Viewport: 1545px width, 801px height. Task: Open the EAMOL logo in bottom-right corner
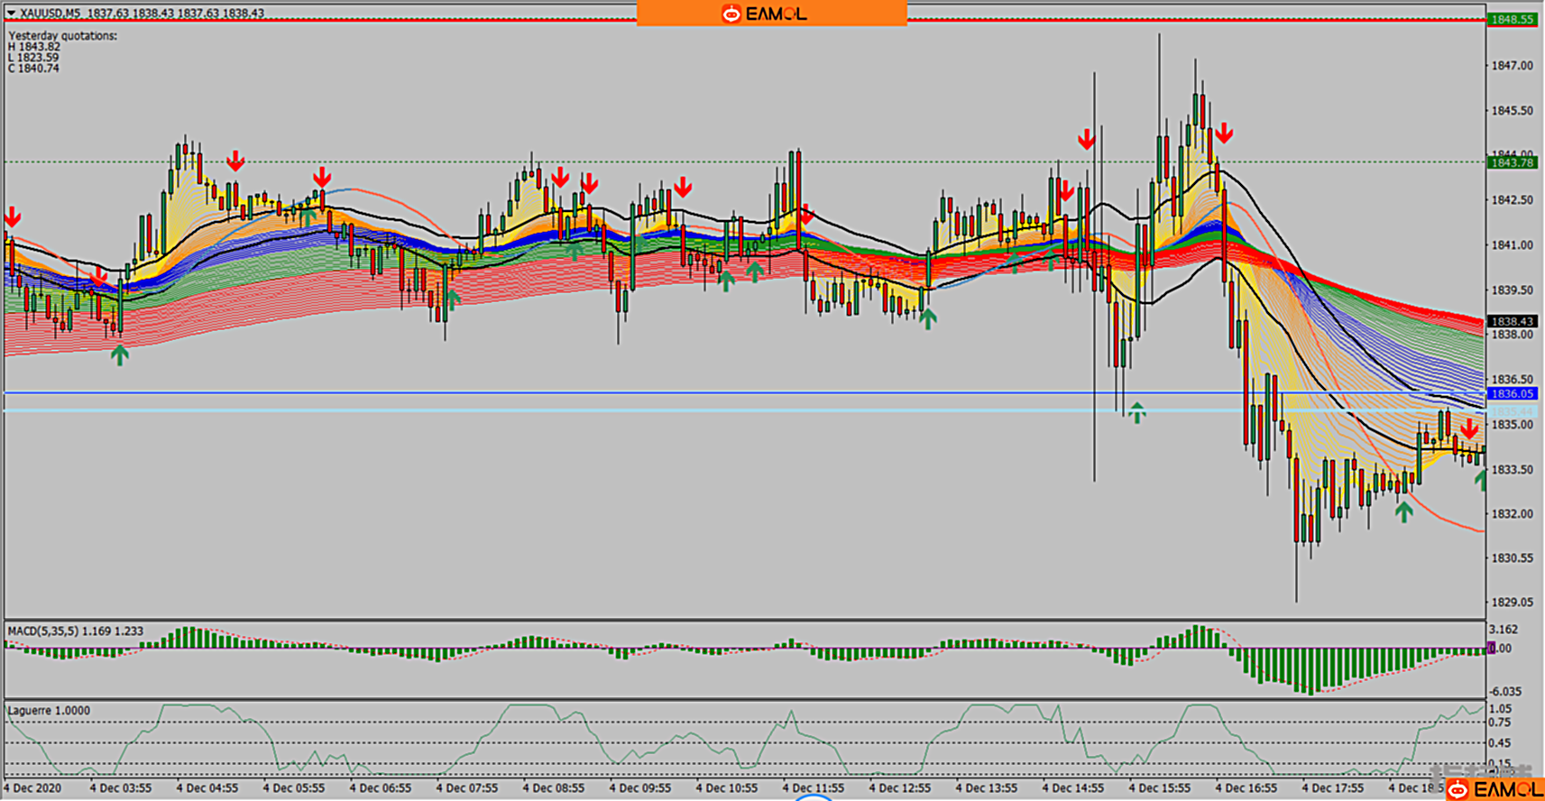(1494, 790)
